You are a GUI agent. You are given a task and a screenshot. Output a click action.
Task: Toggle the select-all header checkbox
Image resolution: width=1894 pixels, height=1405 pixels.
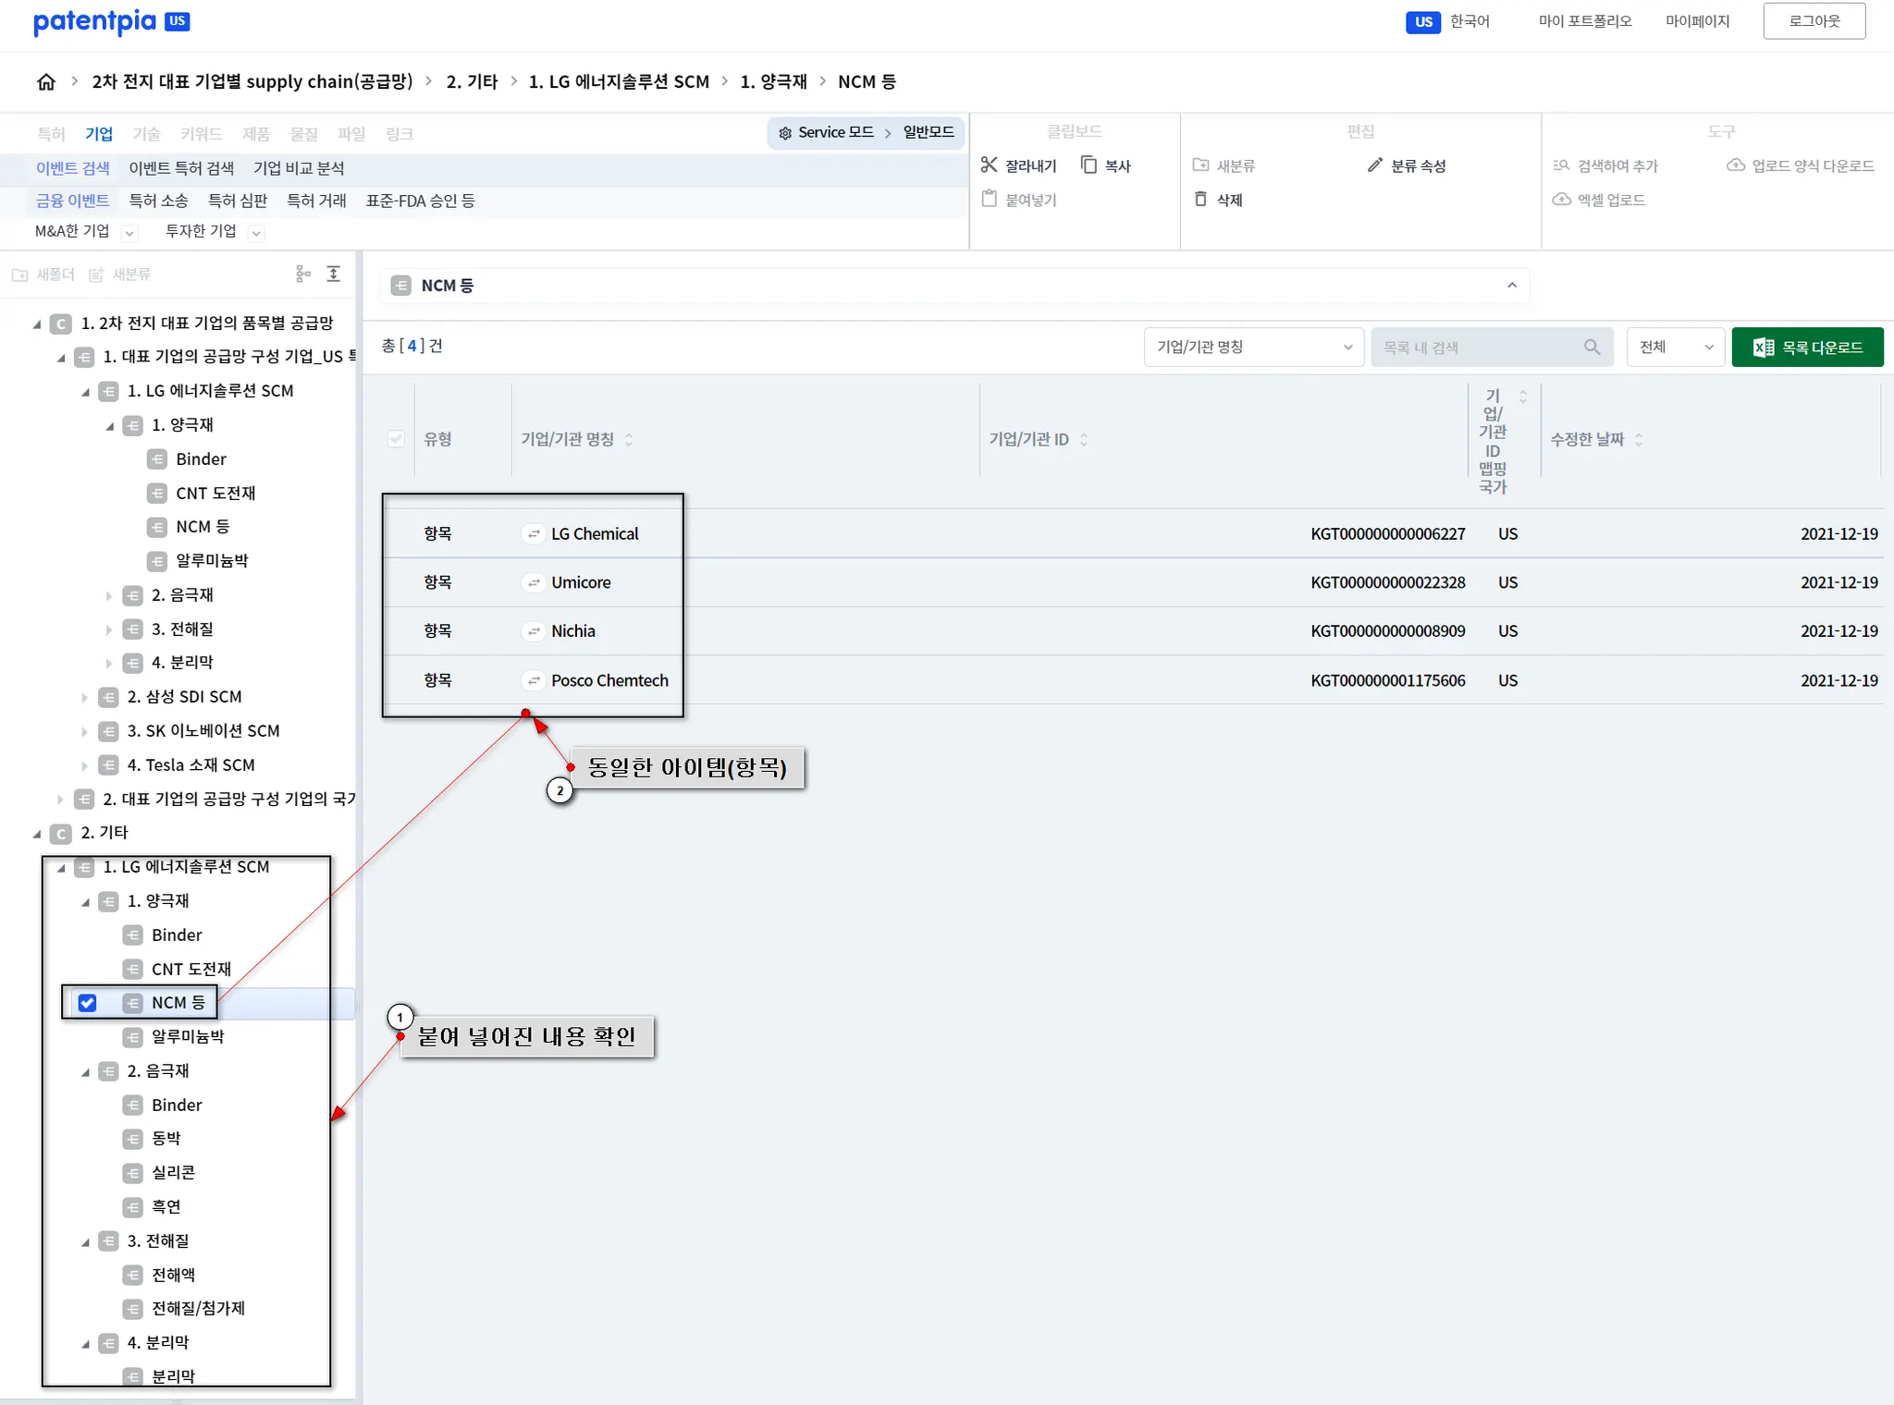coord(396,439)
